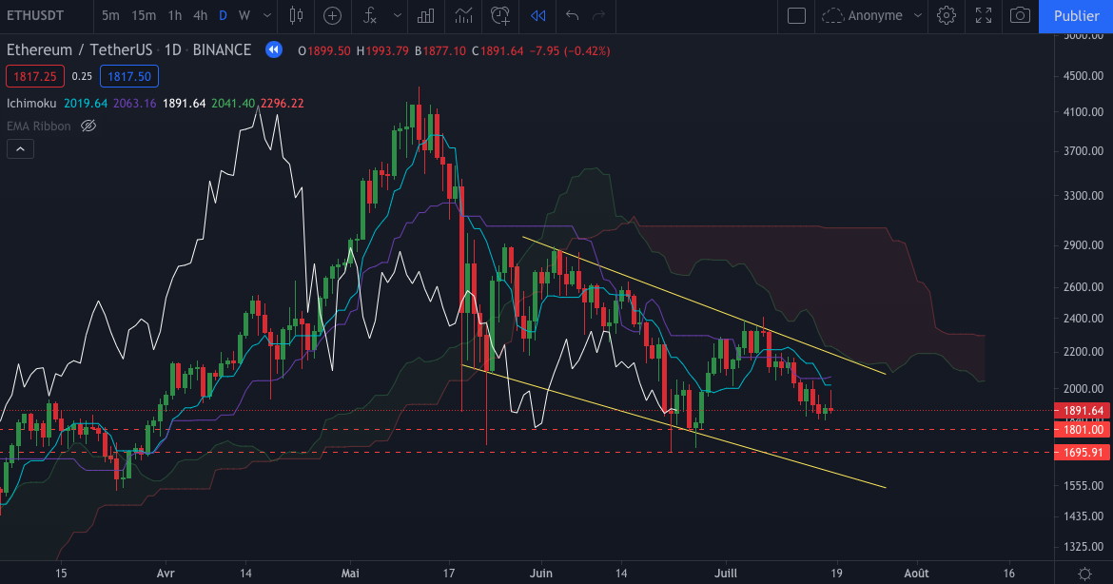Click the Indicators fx icon
The height and width of the screenshot is (584, 1113).
tap(367, 16)
